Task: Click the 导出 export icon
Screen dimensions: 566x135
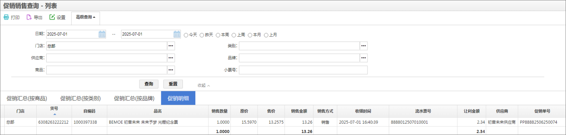Action: pos(29,17)
